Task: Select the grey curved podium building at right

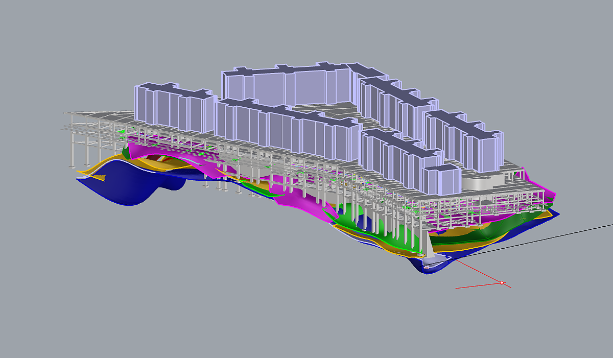Action: point(483,181)
